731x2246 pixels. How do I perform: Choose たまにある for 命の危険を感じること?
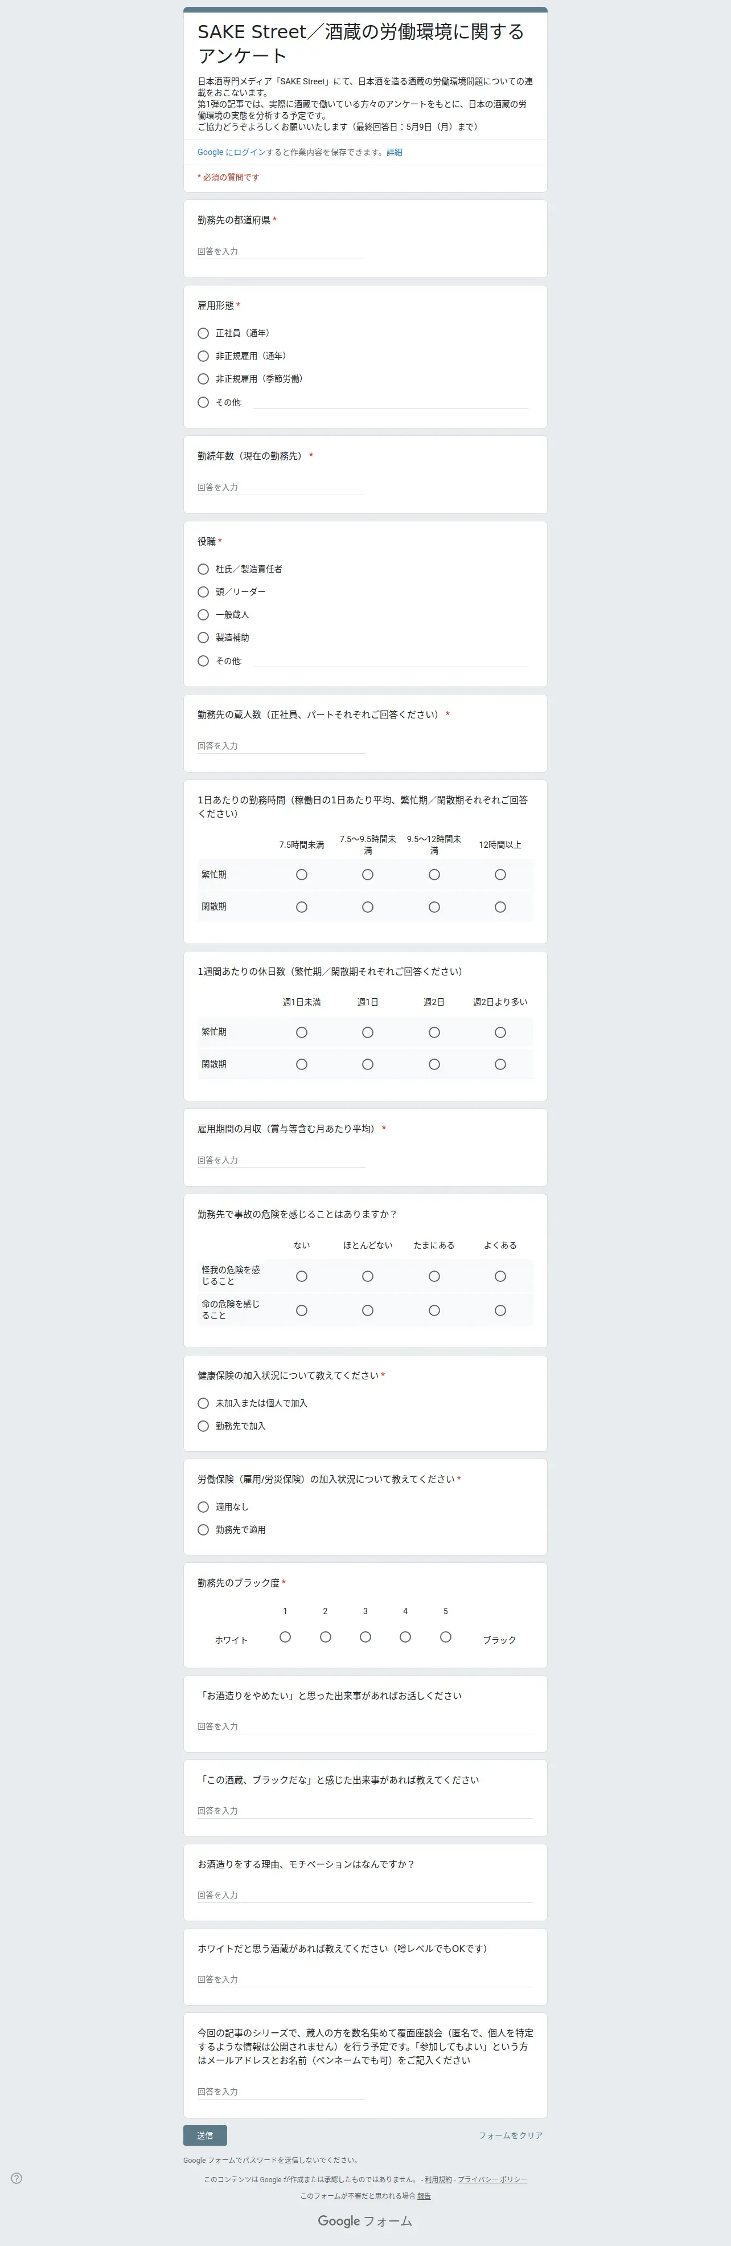[x=434, y=1309]
